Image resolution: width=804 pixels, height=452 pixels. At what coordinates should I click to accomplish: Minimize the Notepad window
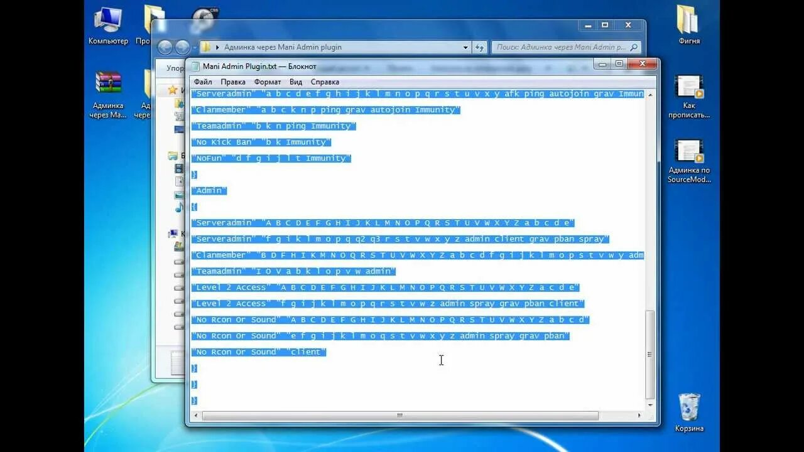(602, 64)
